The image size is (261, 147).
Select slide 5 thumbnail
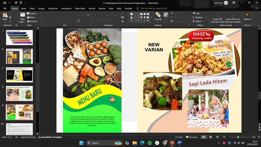tap(20, 38)
